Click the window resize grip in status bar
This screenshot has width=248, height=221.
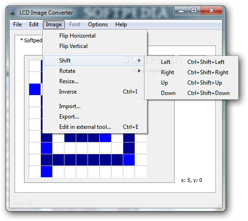coord(219,205)
